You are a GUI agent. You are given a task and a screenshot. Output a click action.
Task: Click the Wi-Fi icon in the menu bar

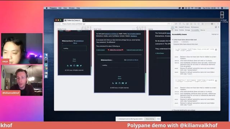[192, 8]
